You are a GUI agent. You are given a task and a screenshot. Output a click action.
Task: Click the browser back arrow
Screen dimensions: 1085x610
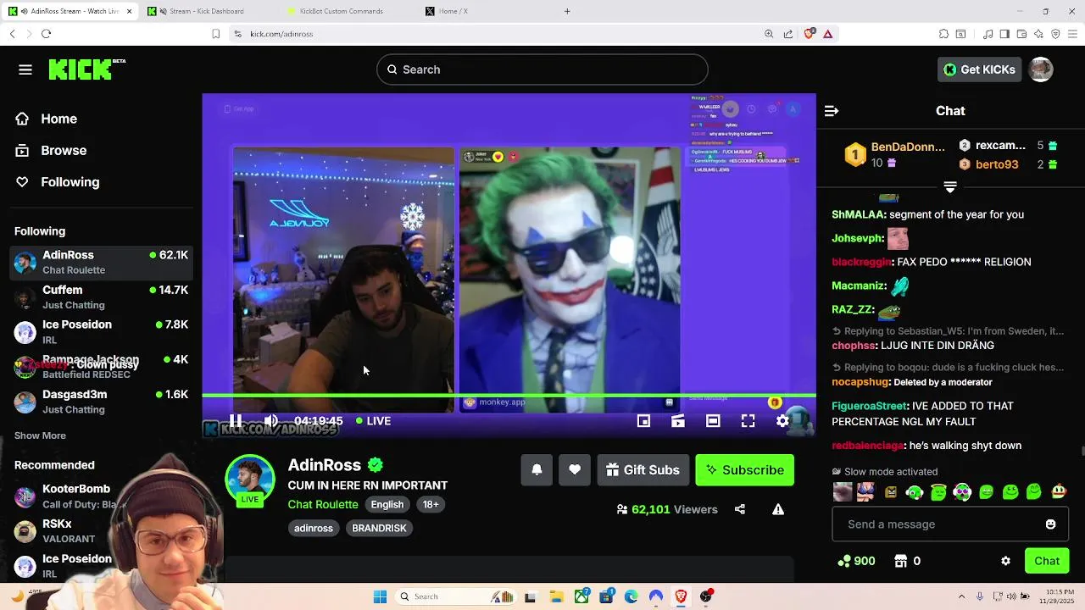tap(12, 34)
